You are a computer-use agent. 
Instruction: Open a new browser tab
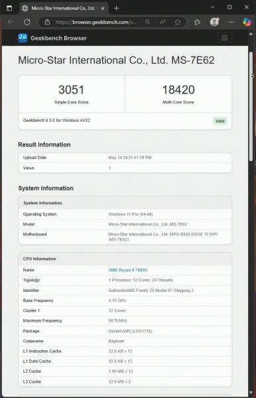(117, 9)
